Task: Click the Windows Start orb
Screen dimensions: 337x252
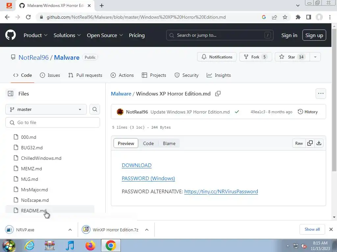Action: 9,246
